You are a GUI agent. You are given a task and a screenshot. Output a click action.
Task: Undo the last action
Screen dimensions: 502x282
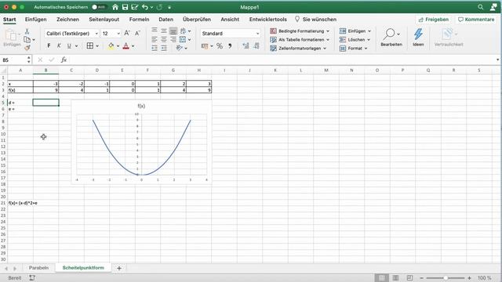pyautogui.click(x=145, y=7)
